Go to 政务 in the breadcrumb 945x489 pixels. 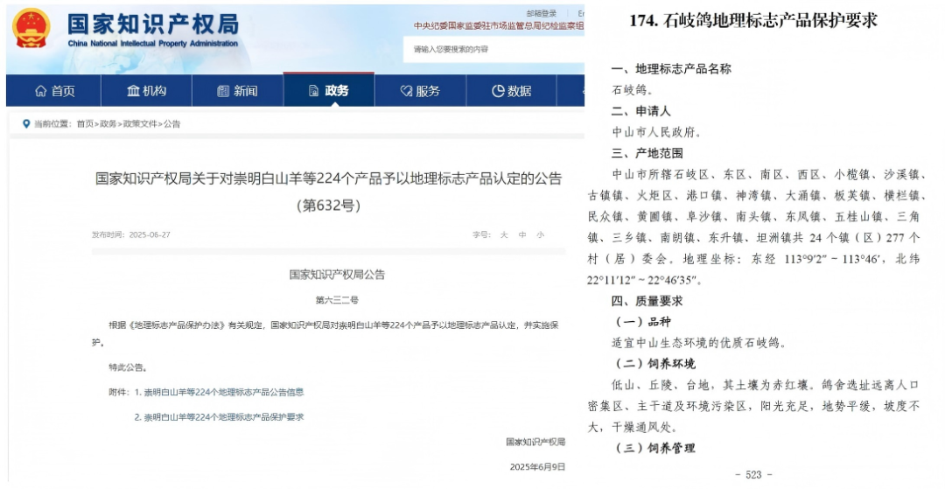(x=108, y=123)
